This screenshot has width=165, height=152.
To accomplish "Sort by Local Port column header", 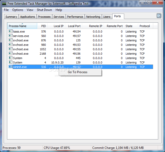I will [x=74, y=26].
